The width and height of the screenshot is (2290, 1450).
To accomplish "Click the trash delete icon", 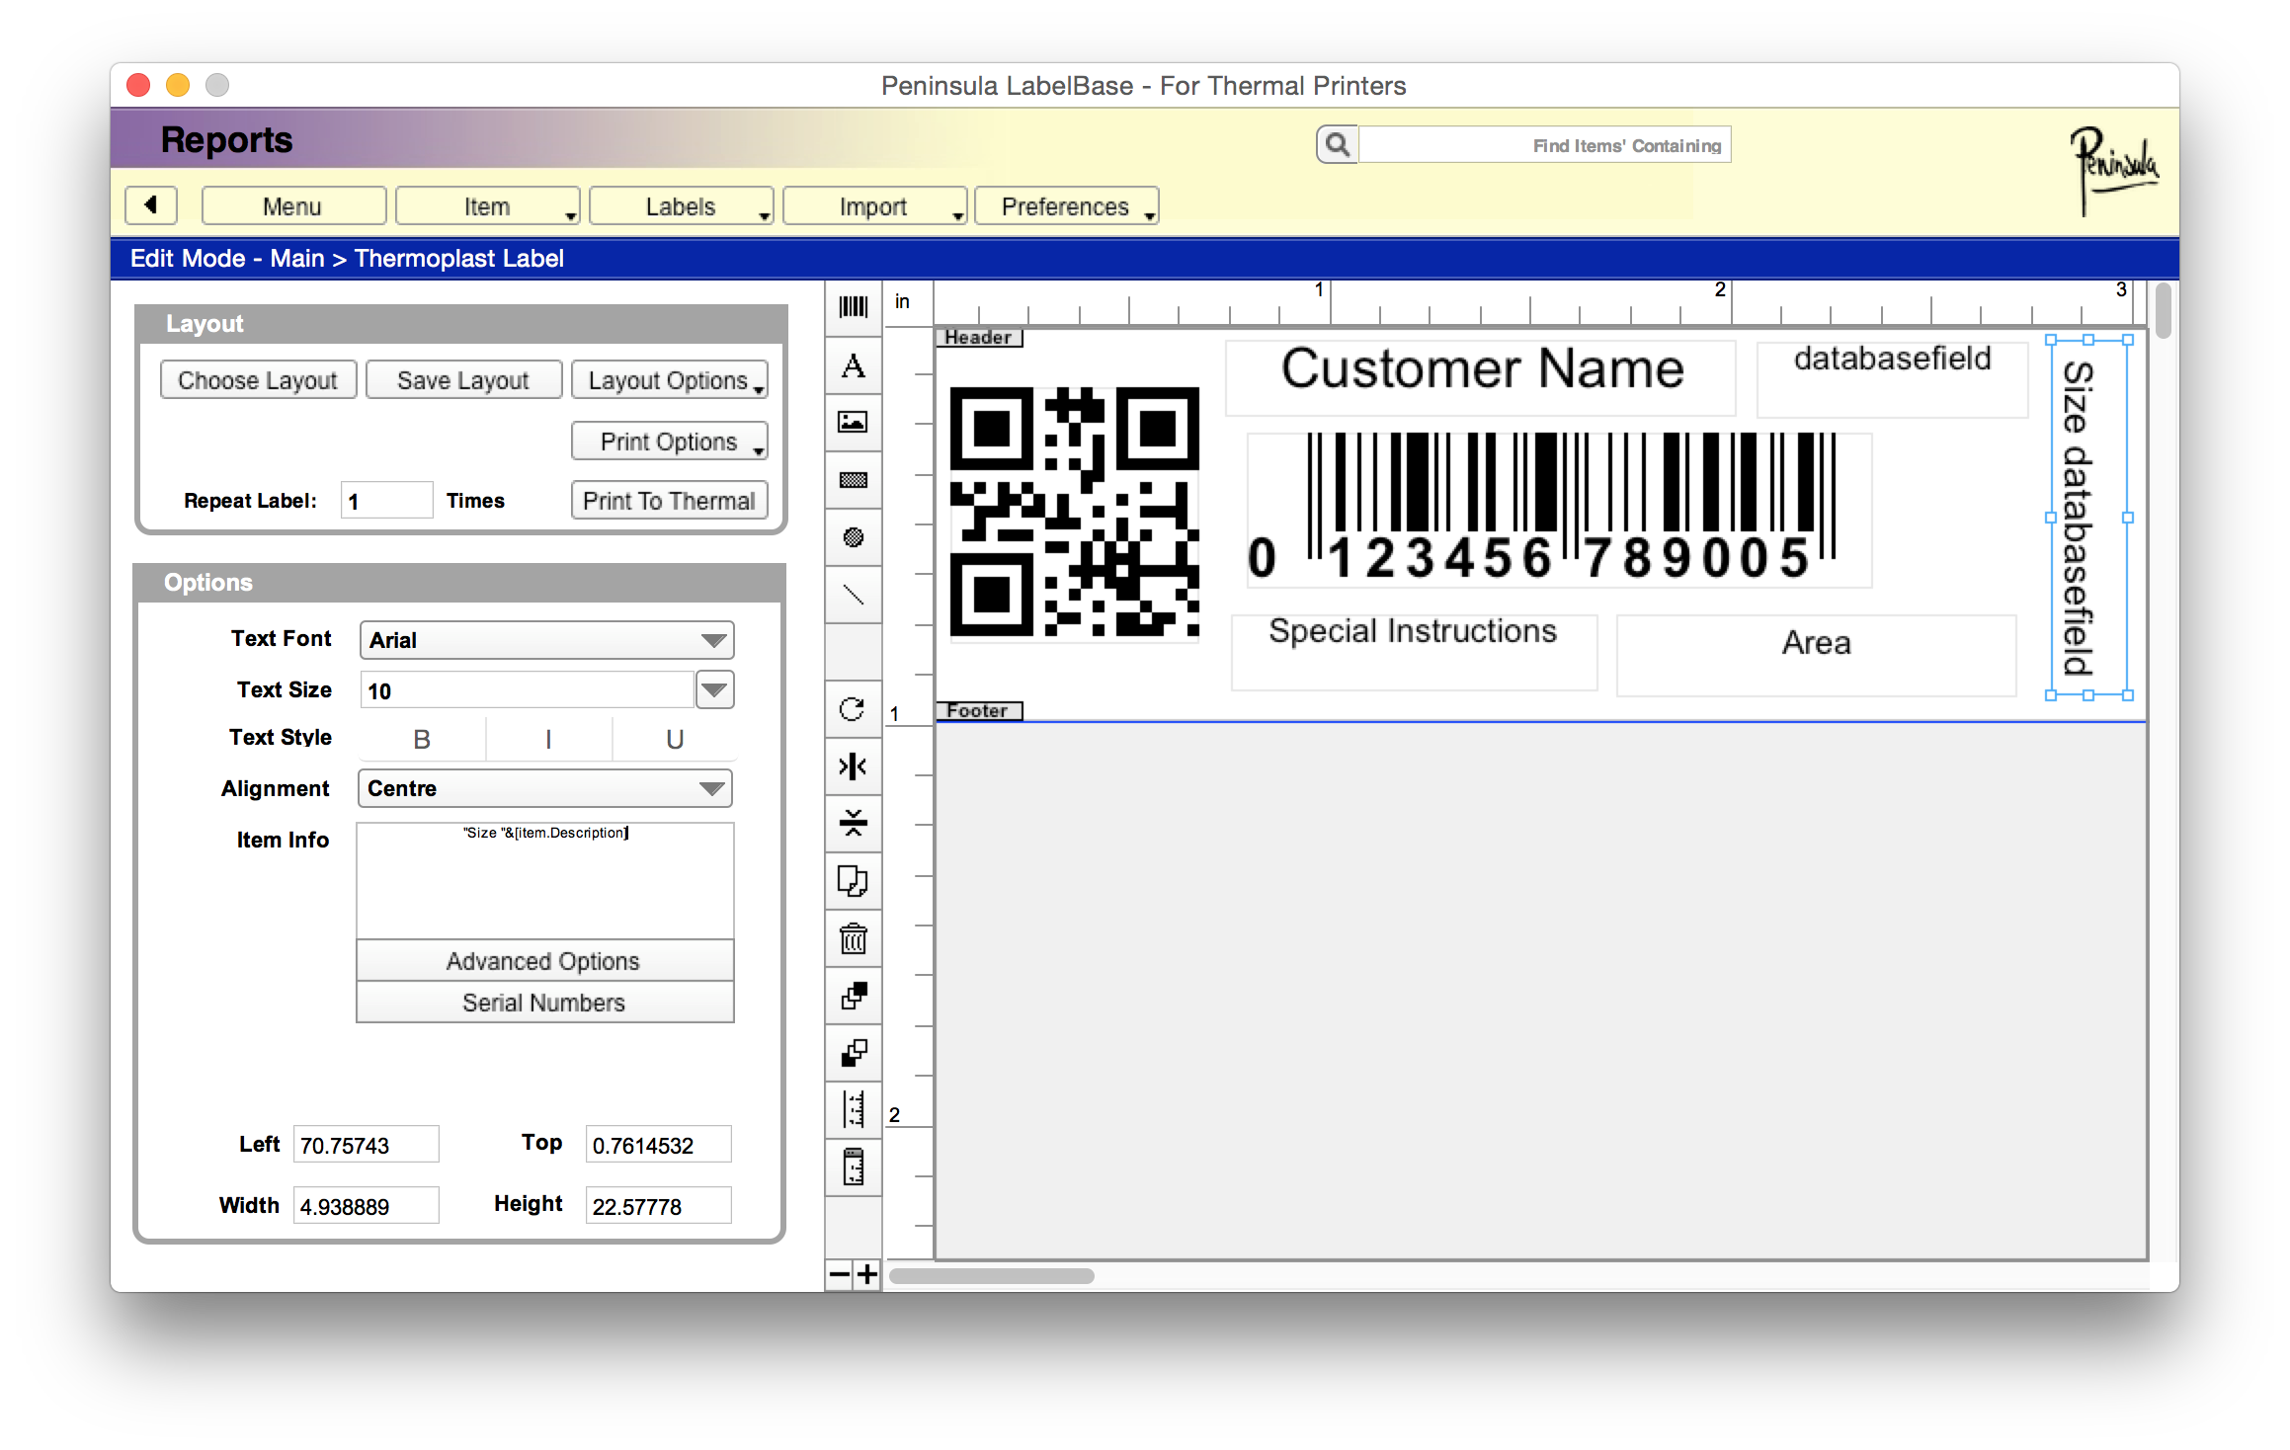I will point(853,938).
